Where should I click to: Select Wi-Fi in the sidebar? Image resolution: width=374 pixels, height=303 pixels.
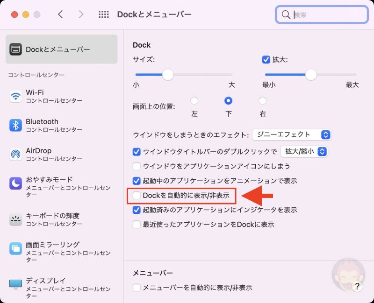[28, 96]
